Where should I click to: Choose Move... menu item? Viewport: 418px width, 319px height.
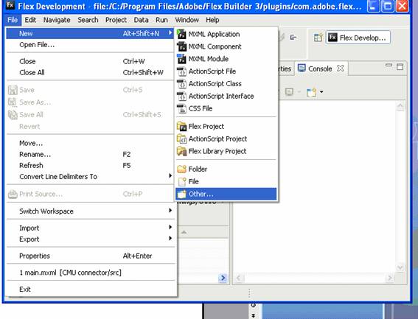pyautogui.click(x=90, y=143)
